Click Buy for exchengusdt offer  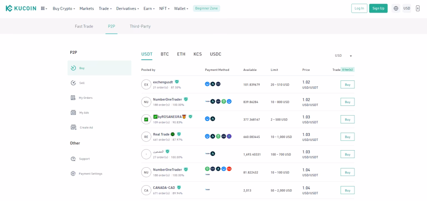click(x=347, y=84)
